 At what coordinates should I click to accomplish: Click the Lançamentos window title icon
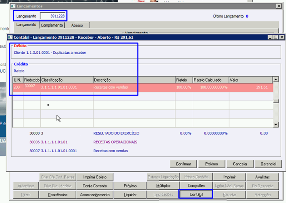(x=13, y=6)
